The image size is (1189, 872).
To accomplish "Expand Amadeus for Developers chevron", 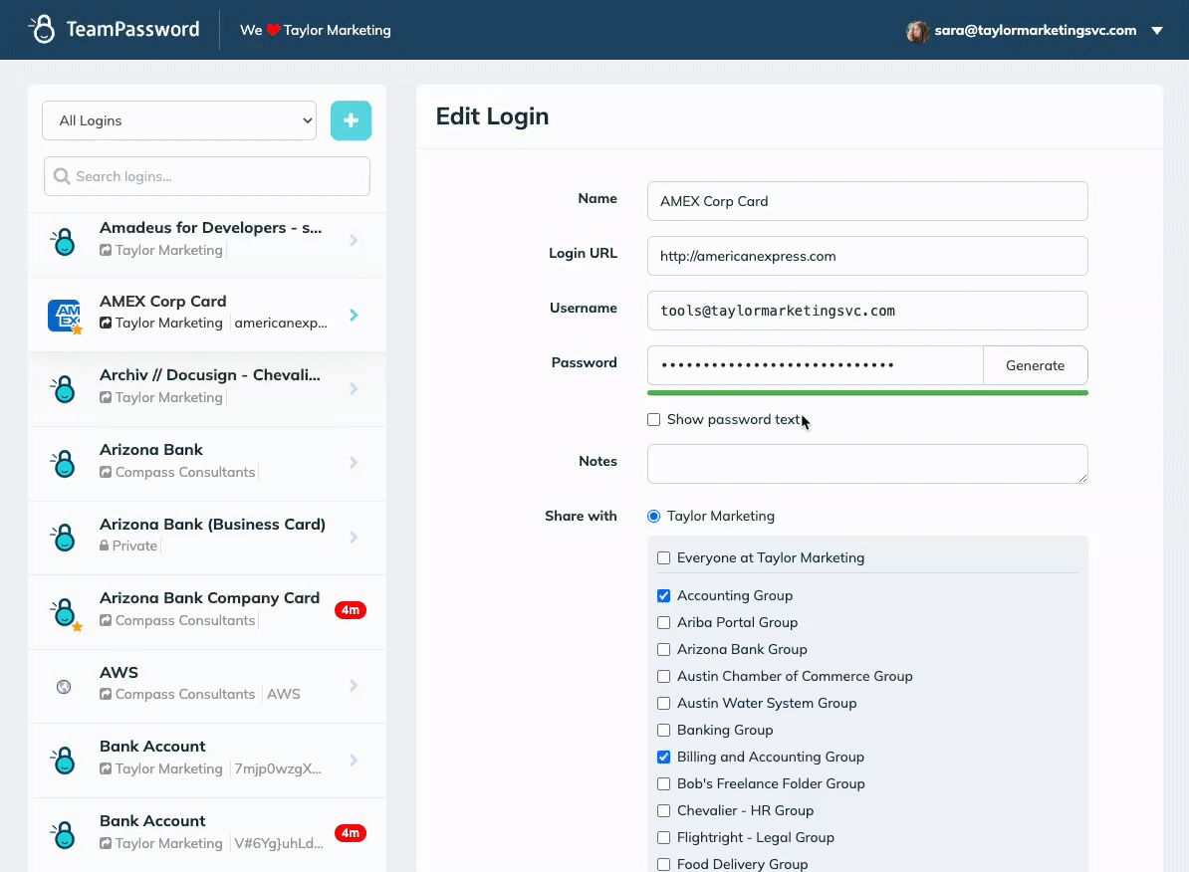I will (355, 240).
